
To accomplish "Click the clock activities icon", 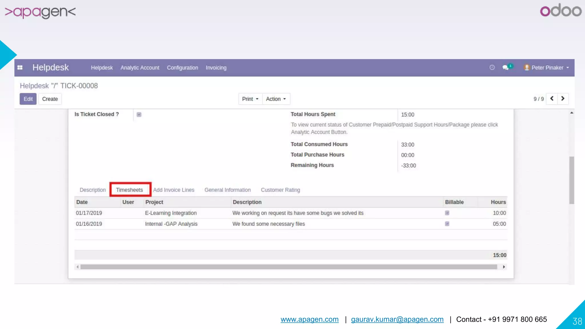I will pyautogui.click(x=492, y=67).
